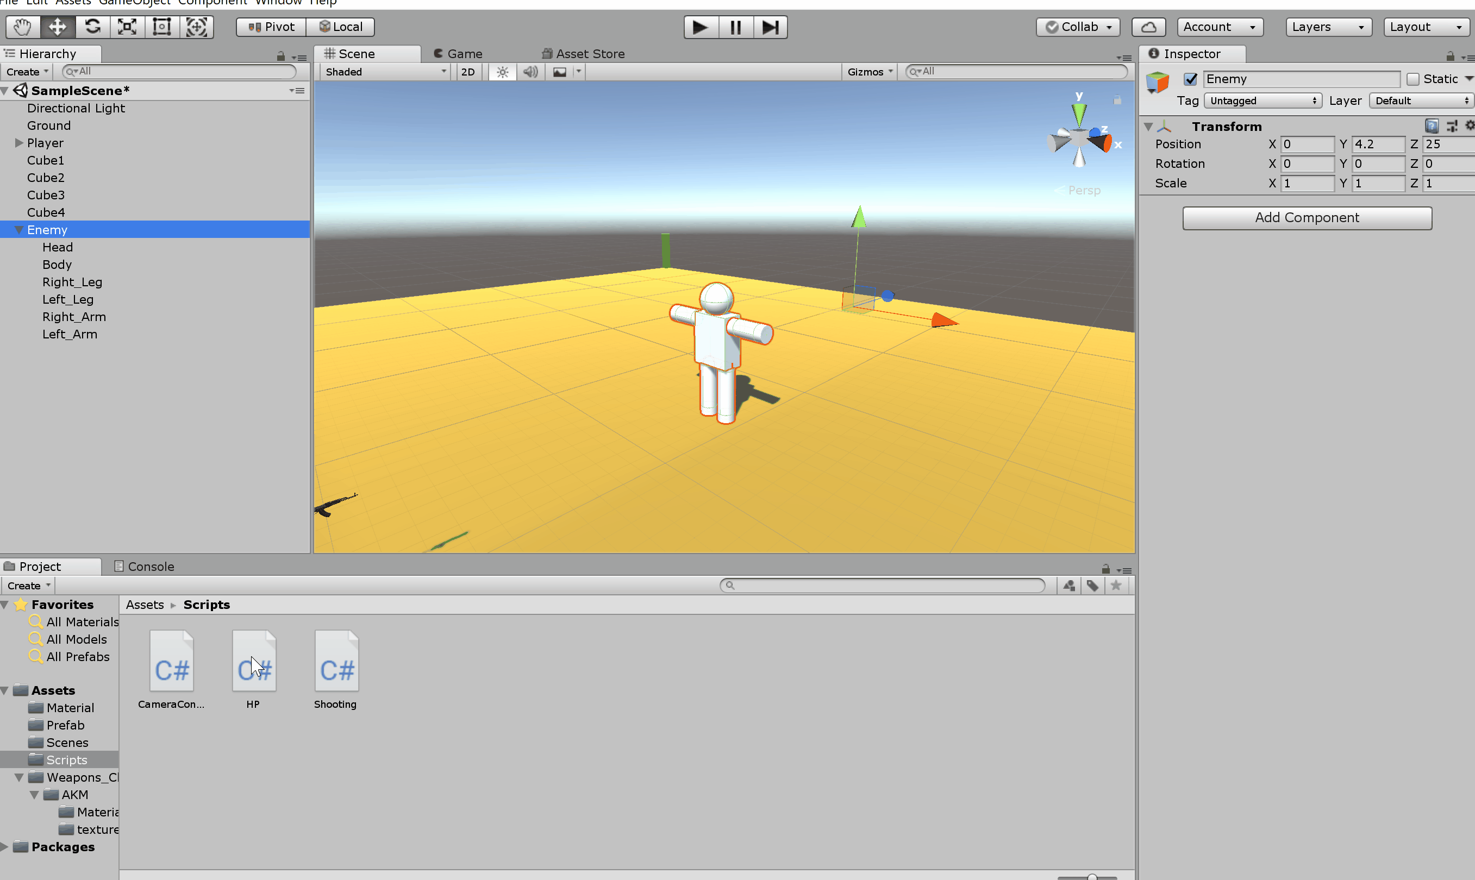Switch to the Console tab
Screen dimensions: 1475x880
coord(144,567)
